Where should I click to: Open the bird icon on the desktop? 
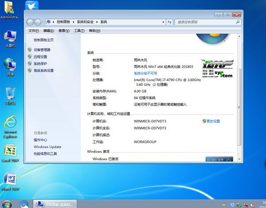pos(32,6)
